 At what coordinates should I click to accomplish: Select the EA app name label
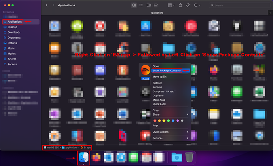(x=145, y=79)
